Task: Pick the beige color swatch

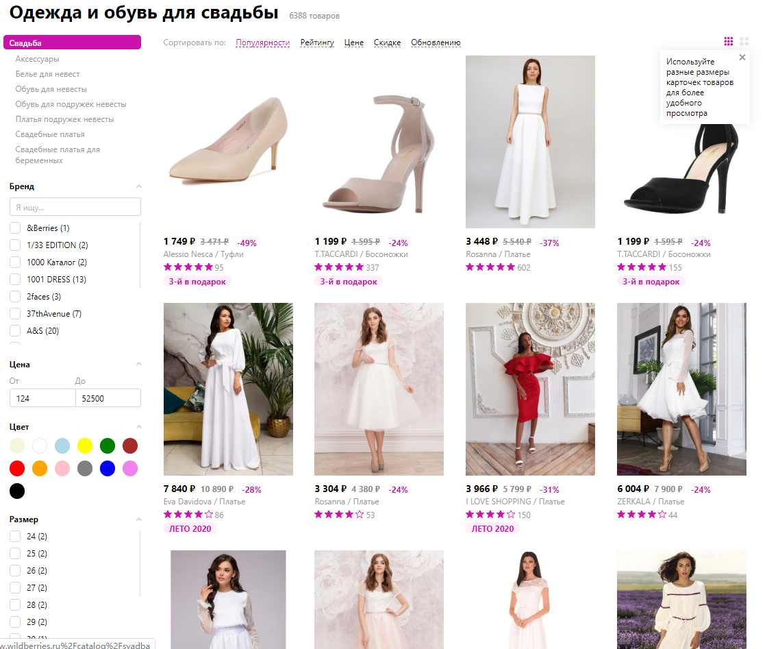Action: point(17,446)
